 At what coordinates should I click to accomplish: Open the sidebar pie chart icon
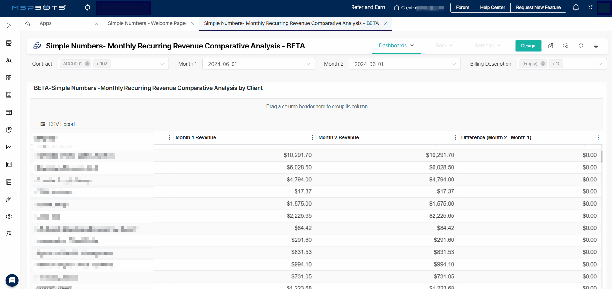tap(9, 130)
